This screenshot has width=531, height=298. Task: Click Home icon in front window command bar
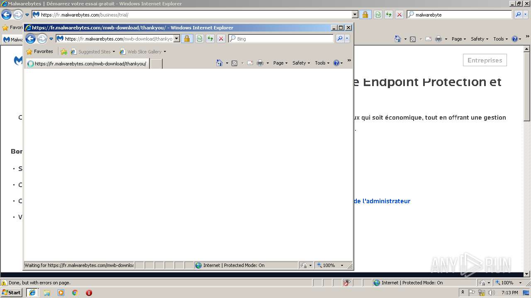pos(219,63)
